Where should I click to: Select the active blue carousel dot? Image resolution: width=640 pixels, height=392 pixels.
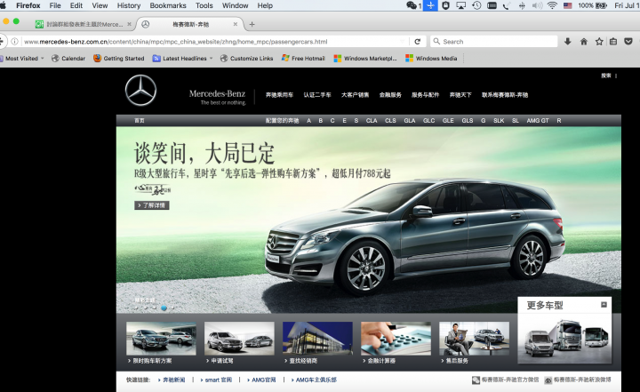[164, 308]
